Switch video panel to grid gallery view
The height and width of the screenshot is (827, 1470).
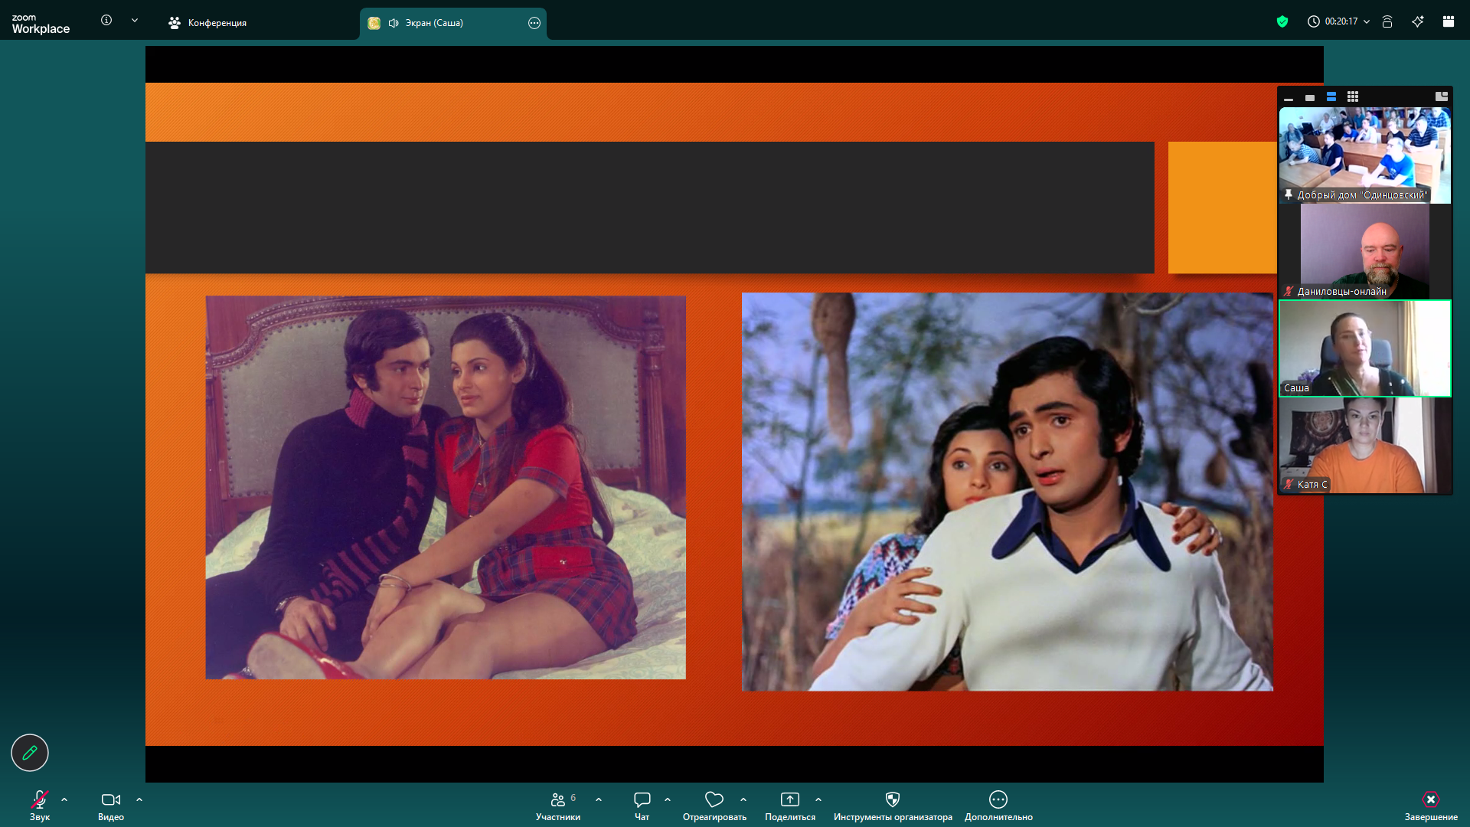1353,96
